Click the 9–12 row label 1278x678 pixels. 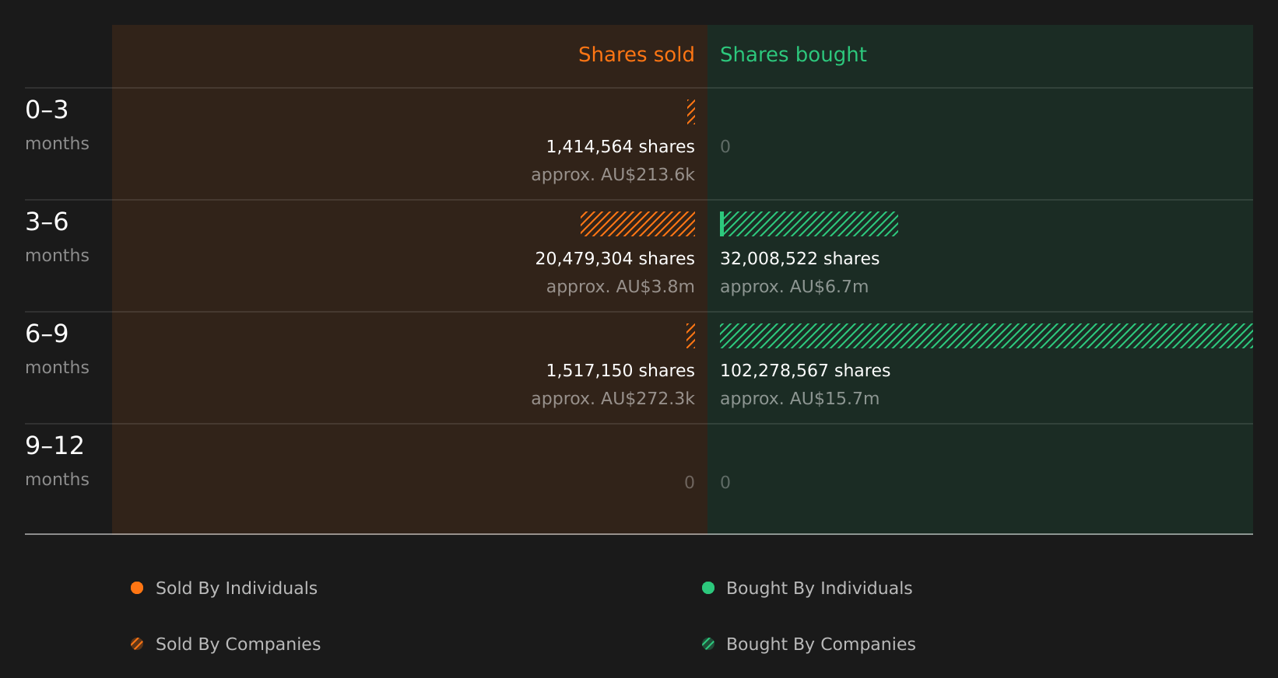54,446
